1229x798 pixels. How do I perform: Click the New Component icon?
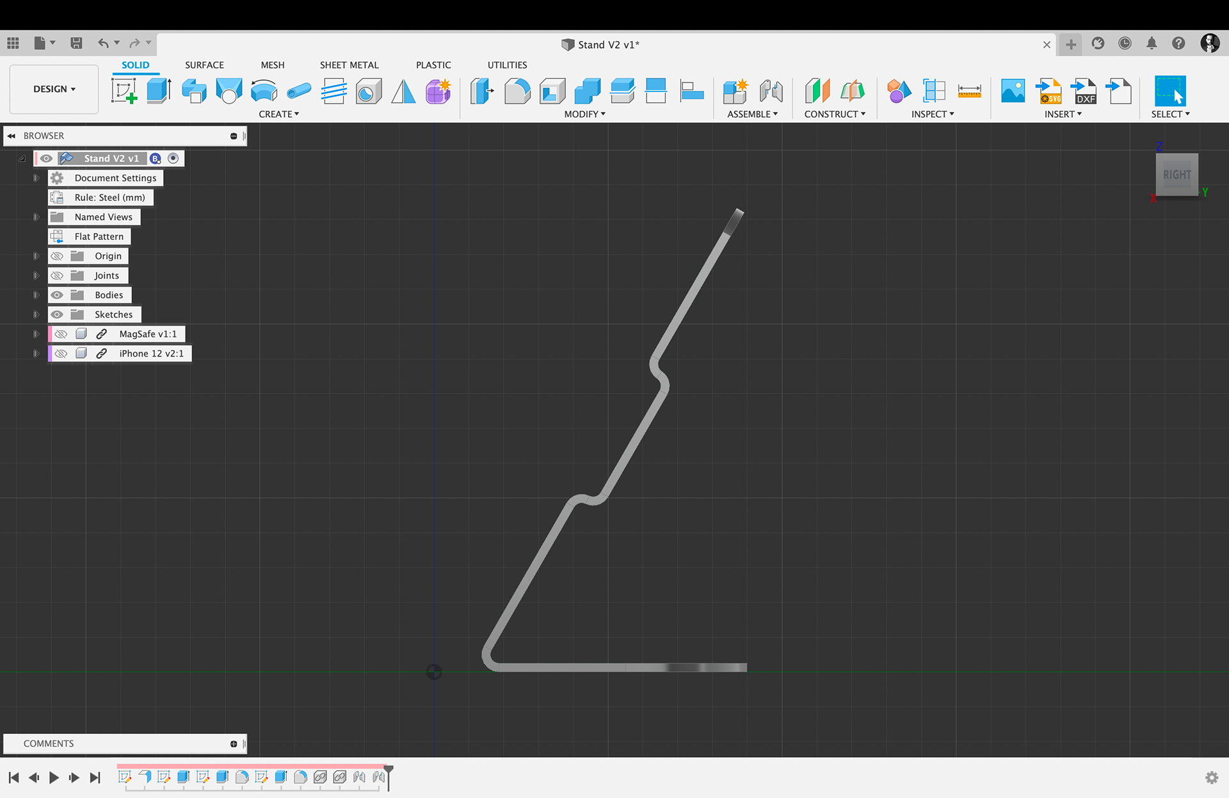click(x=735, y=91)
